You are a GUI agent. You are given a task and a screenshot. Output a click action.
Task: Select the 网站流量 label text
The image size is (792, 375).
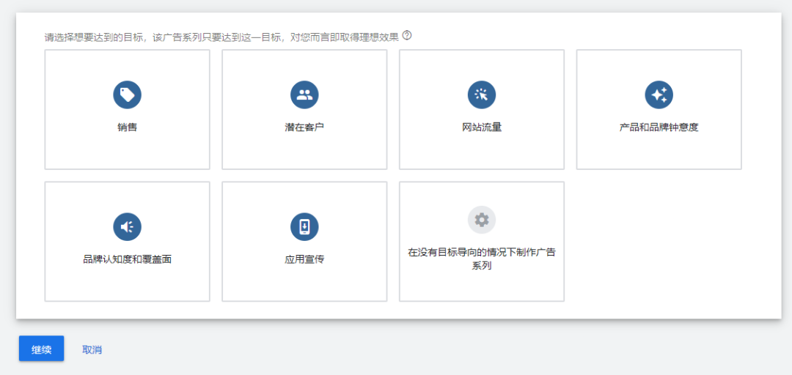(x=482, y=127)
